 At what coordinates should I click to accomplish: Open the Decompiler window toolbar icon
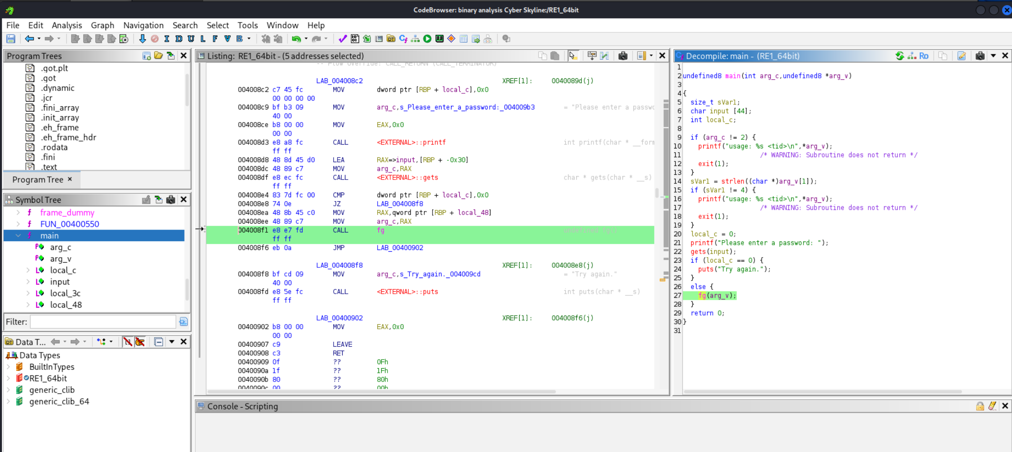point(403,38)
